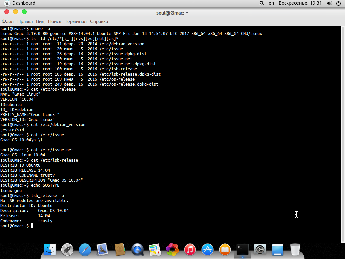Click the Distributor ID: Ubuntu line

point(26,205)
